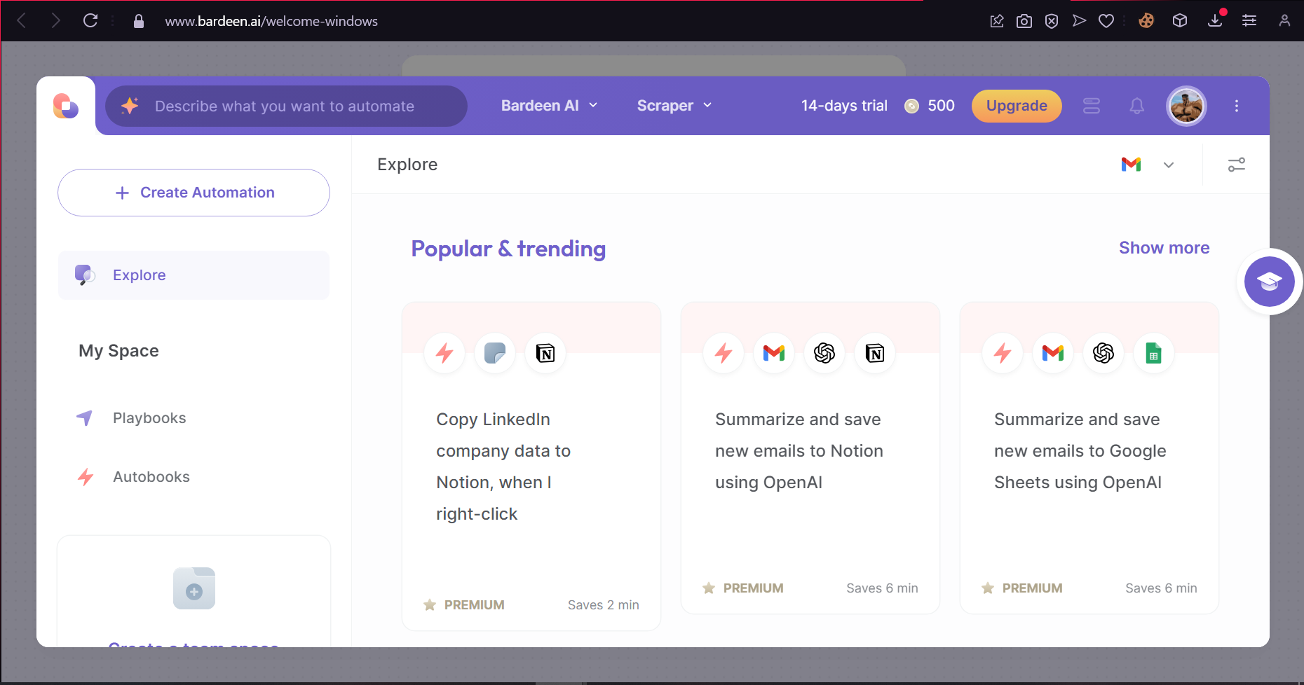Take a browser snapshot with the camera icon
The width and height of the screenshot is (1304, 685).
point(1024,21)
